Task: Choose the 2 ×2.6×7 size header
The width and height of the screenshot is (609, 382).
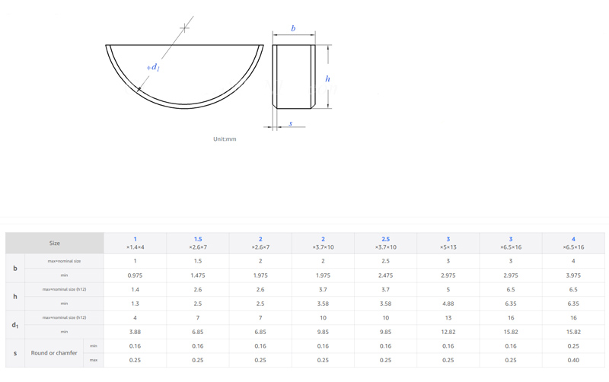Action: [x=260, y=243]
